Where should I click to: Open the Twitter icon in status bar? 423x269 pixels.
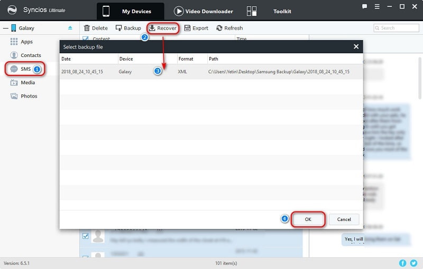coord(414,263)
